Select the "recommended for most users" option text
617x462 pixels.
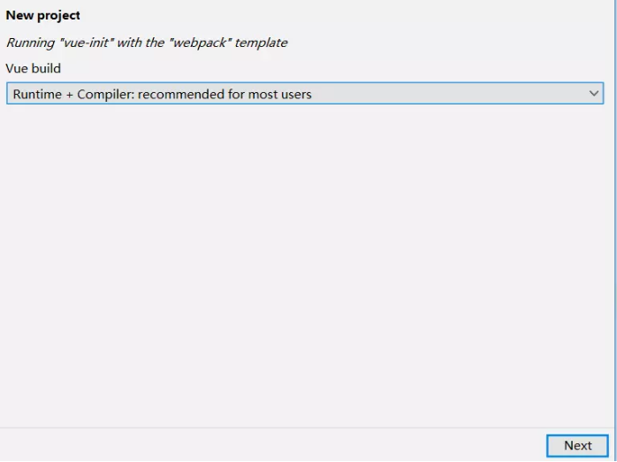pyautogui.click(x=225, y=95)
